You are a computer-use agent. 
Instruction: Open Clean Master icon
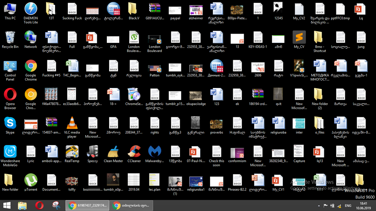tap(113, 154)
